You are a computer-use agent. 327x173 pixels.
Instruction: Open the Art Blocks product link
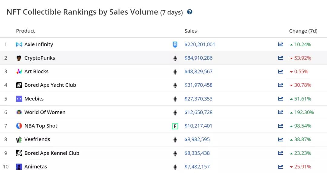(x=37, y=71)
